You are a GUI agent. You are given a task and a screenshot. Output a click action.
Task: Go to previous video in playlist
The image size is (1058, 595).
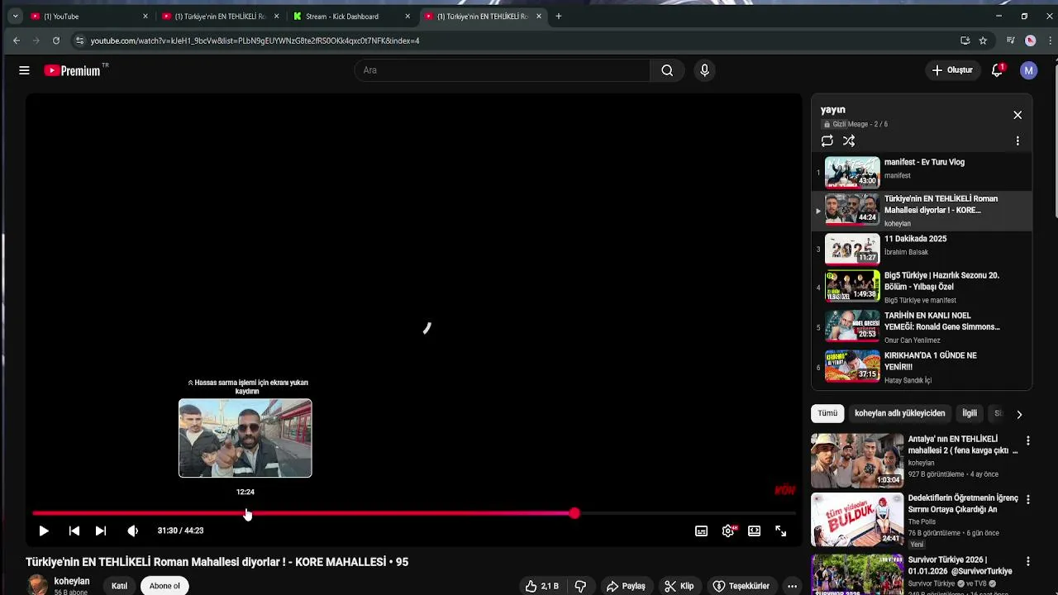[74, 531]
